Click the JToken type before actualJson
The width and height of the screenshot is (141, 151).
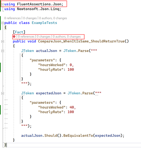pyautogui.click(x=27, y=51)
